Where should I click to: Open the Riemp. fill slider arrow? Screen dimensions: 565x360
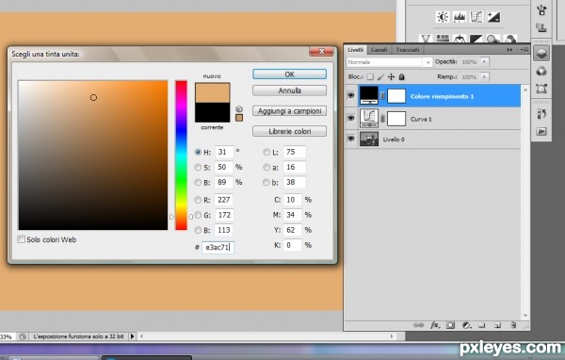[484, 77]
